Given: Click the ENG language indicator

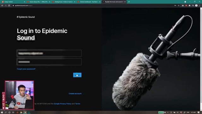Looking at the screenshot, I should coord(188,112).
